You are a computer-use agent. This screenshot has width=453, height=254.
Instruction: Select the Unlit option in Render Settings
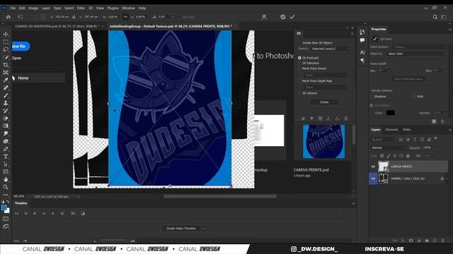click(414, 97)
